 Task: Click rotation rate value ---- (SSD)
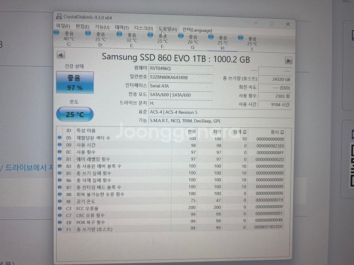tap(275, 88)
